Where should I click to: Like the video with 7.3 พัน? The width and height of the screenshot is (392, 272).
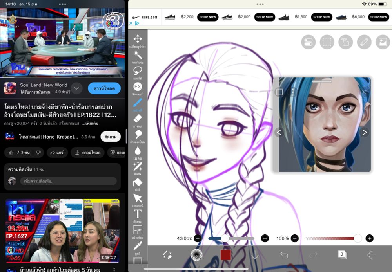tap(19, 153)
